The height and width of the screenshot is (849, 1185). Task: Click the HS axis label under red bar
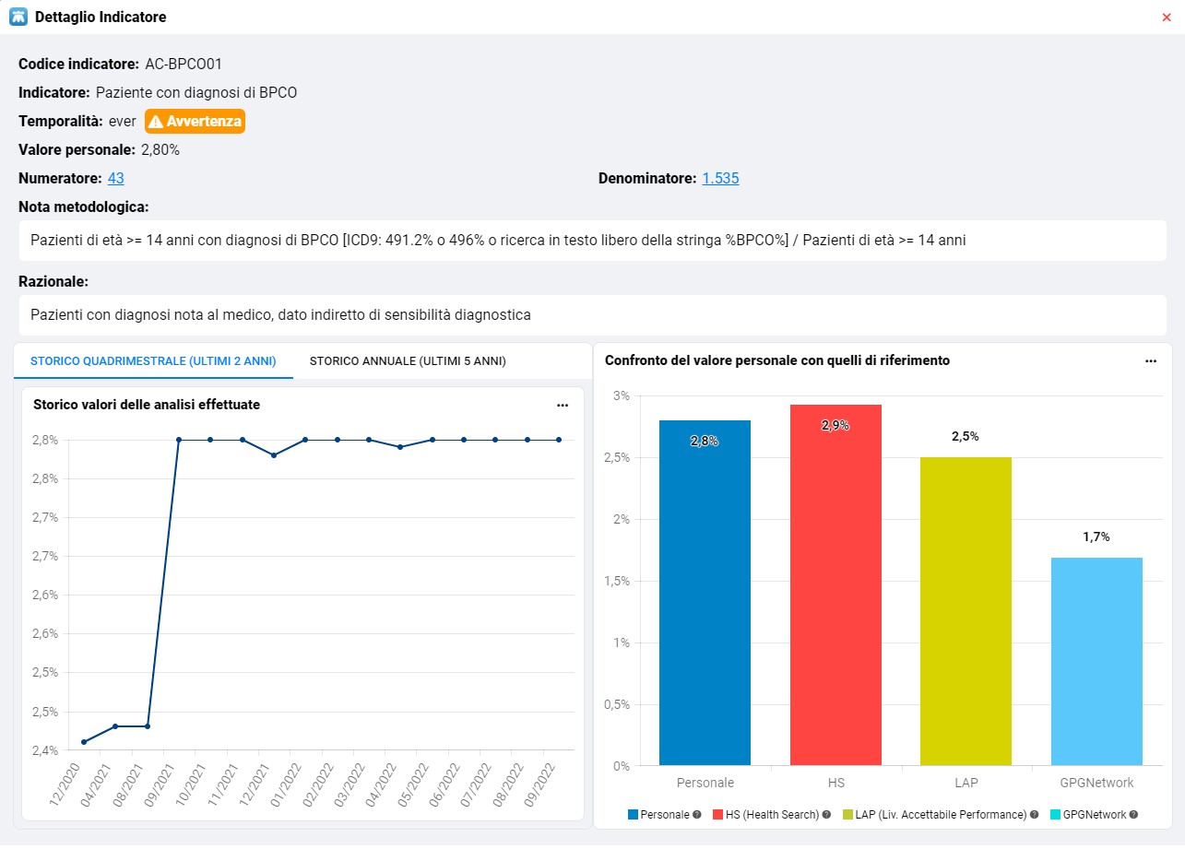(835, 783)
